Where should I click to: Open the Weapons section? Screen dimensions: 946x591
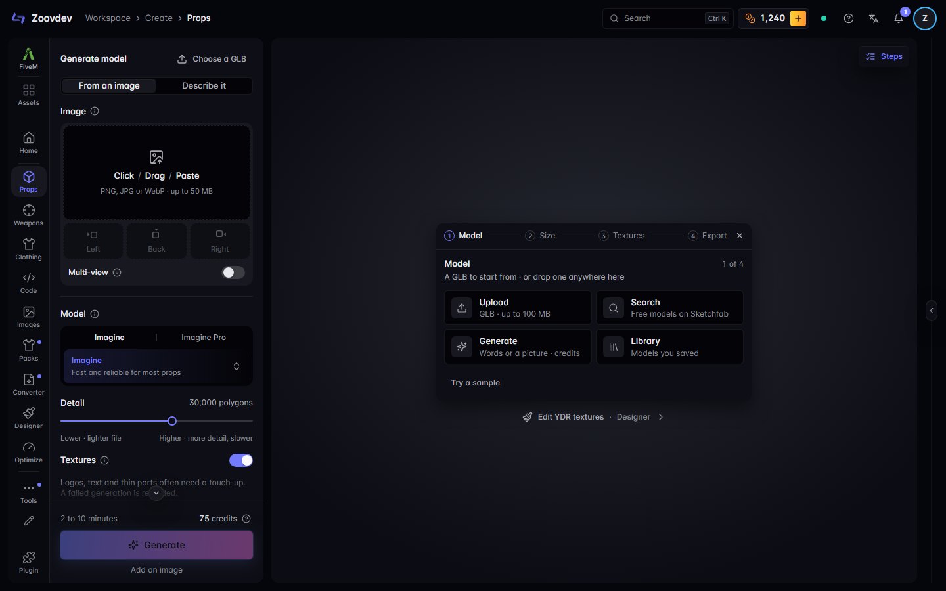click(x=28, y=215)
